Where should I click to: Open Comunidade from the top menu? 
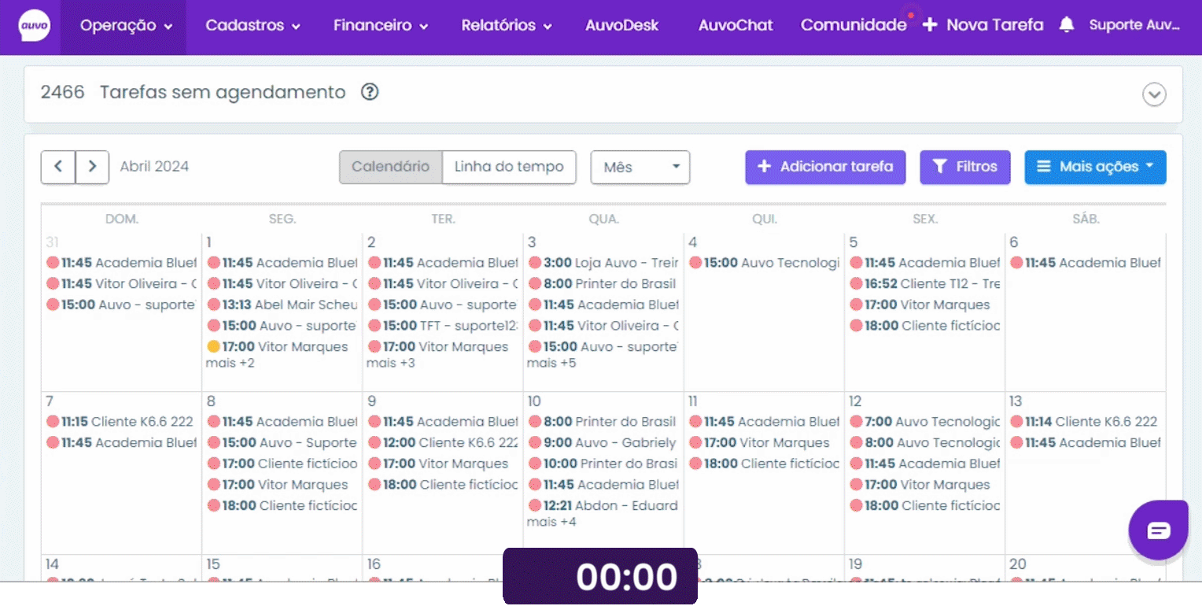(x=854, y=25)
